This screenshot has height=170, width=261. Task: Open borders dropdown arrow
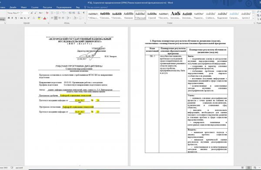tap(83, 18)
